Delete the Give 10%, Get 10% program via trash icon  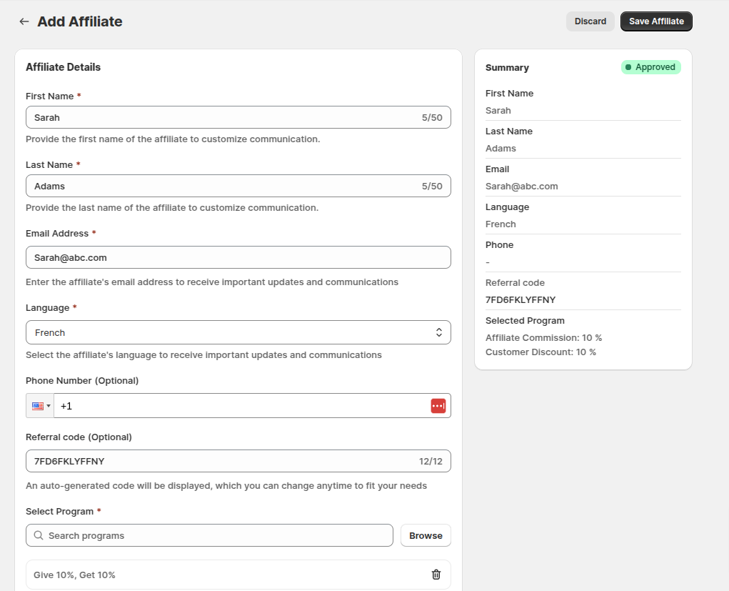[x=436, y=574]
